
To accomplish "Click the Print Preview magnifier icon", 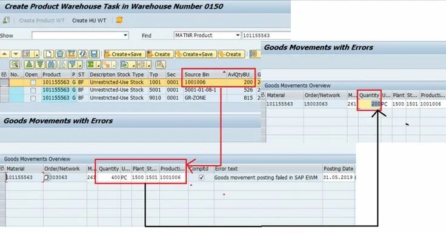I will (x=161, y=65).
